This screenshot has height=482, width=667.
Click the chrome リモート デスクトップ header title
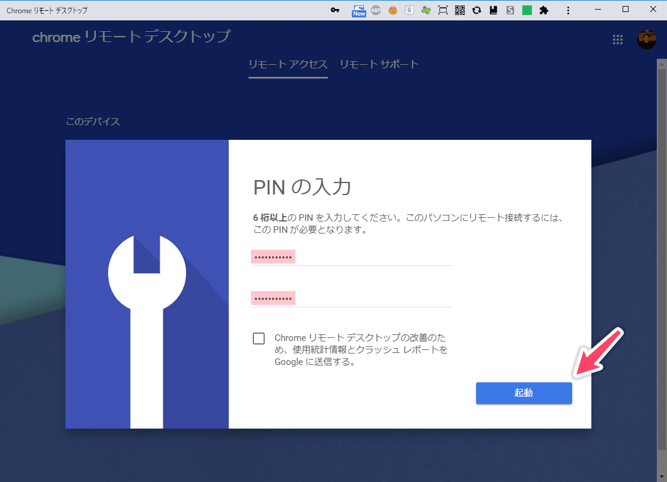coord(131,37)
